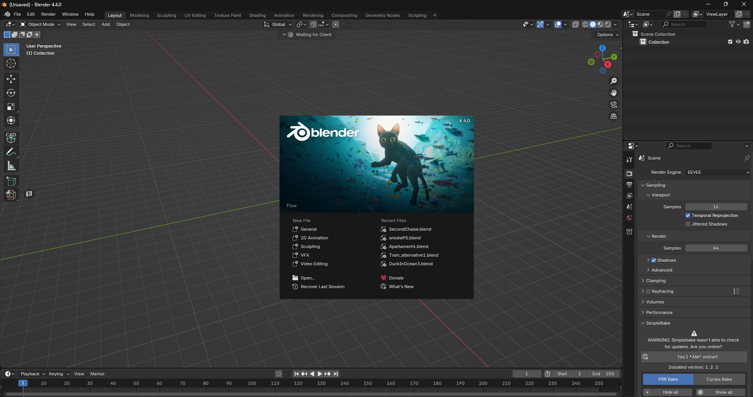This screenshot has width=753, height=397.
Task: Switch perspective/orthographic grid icon
Action: tap(614, 116)
